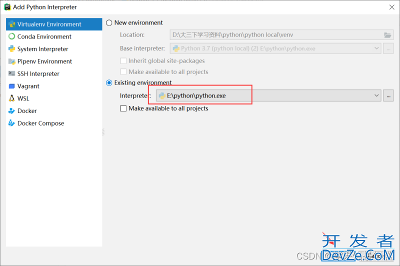Click the Pipenv Environment folder icon
Image resolution: width=400 pixels, height=266 pixels.
click(11, 61)
